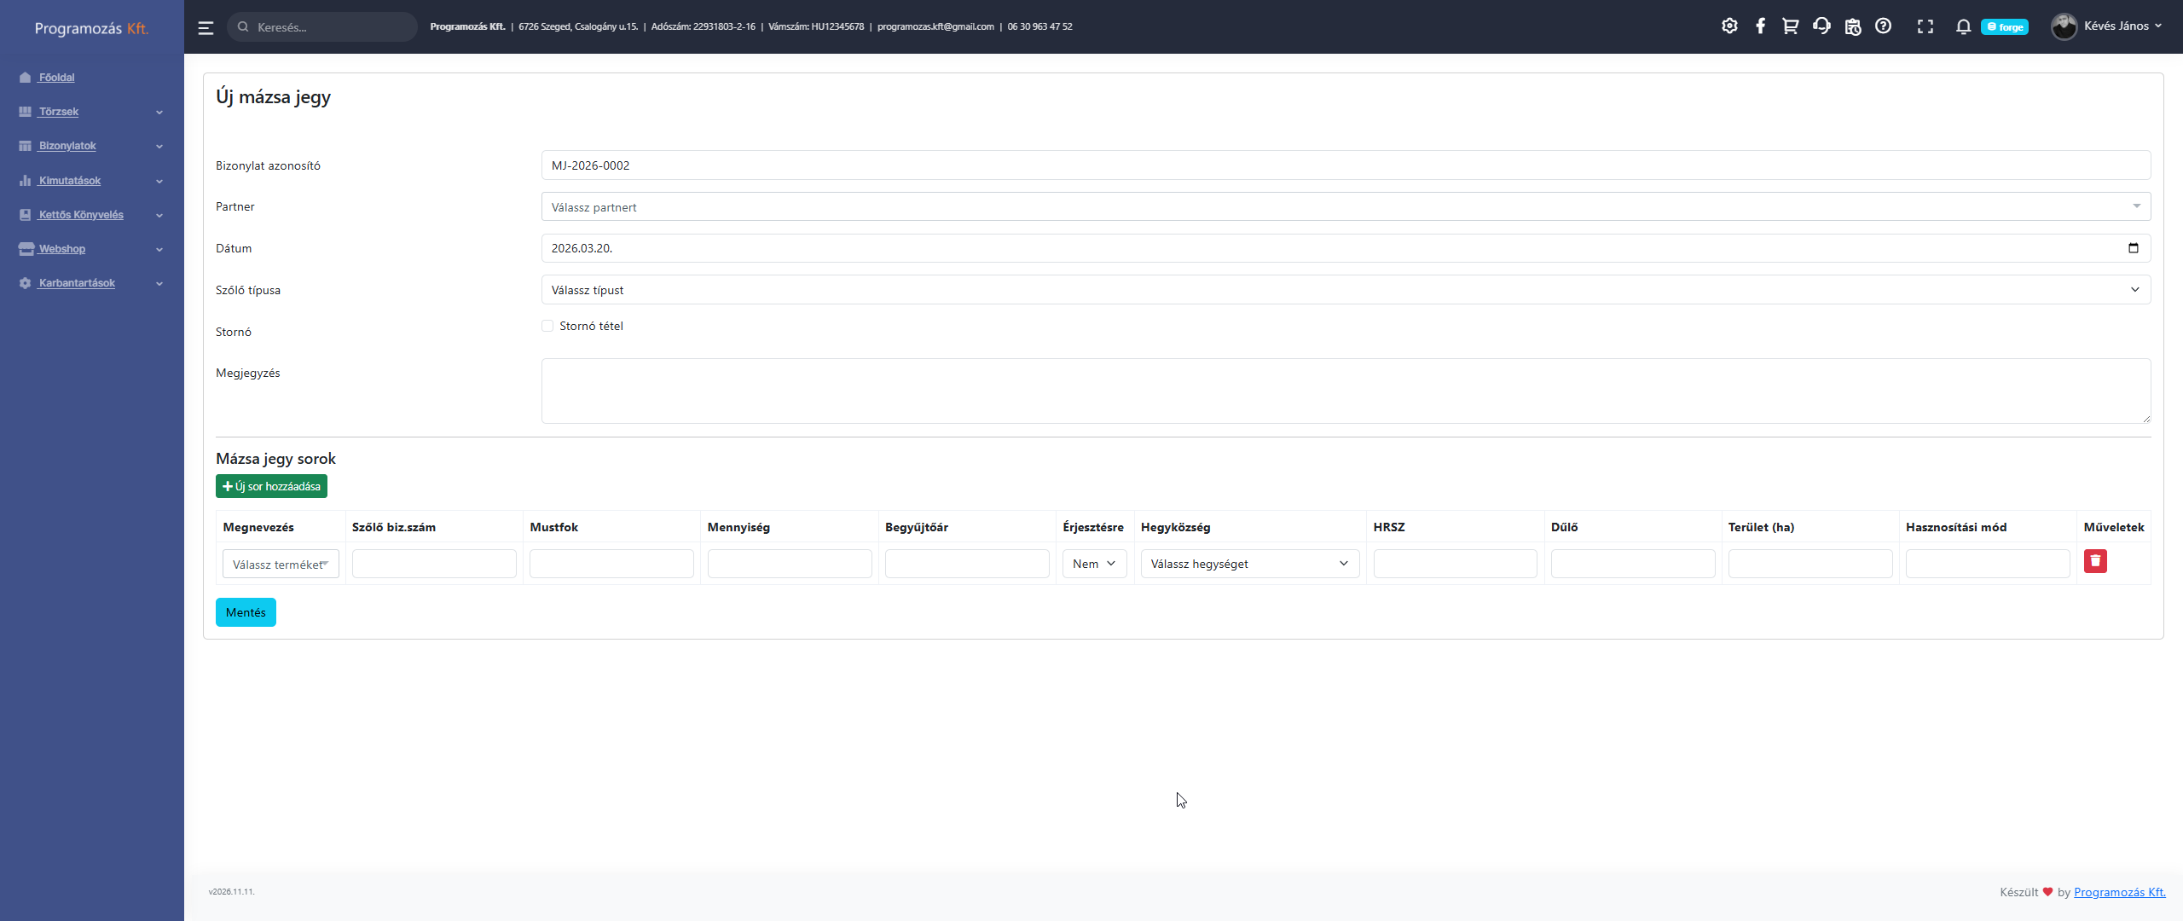This screenshot has width=2183, height=921.
Task: Click the Facebook icon in header
Action: point(1760,26)
